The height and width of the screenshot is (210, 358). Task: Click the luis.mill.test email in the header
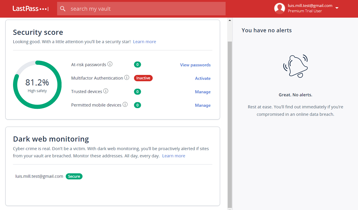[x=310, y=5]
